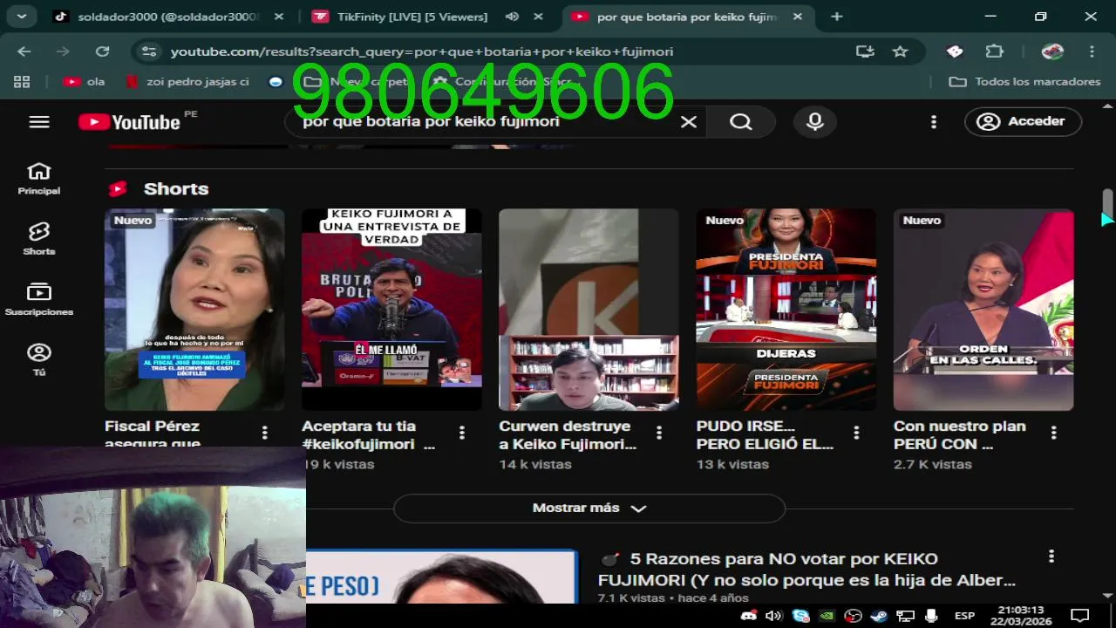Viewport: 1116px width, 628px height.
Task: Open Discord in the system tray
Action: pyautogui.click(x=748, y=616)
